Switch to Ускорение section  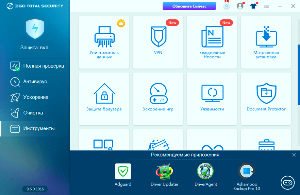click(x=35, y=97)
